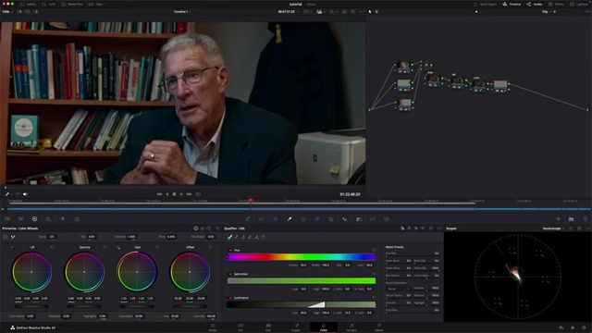Open the Media Pool panel

pyautogui.click(x=72, y=4)
